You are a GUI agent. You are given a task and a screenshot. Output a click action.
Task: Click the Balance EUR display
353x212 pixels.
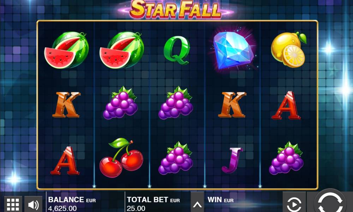click(72, 204)
